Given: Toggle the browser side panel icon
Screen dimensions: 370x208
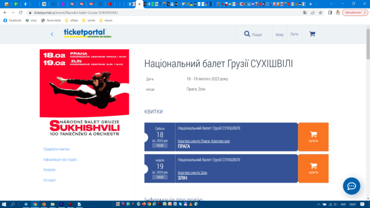Looking at the screenshot, I should pos(330,13).
